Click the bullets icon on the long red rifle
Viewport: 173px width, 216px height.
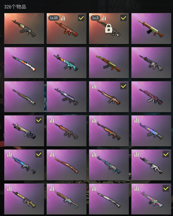[52, 154]
